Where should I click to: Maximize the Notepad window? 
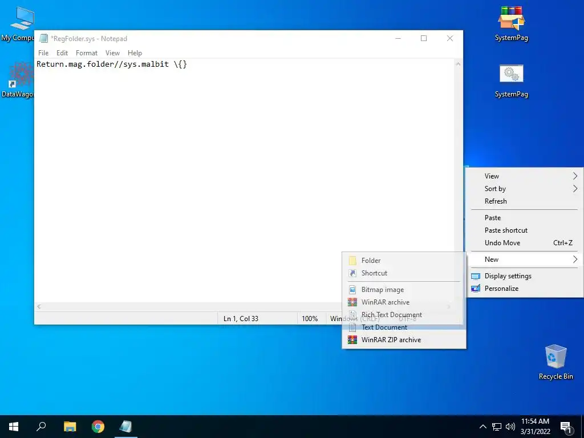click(x=424, y=38)
